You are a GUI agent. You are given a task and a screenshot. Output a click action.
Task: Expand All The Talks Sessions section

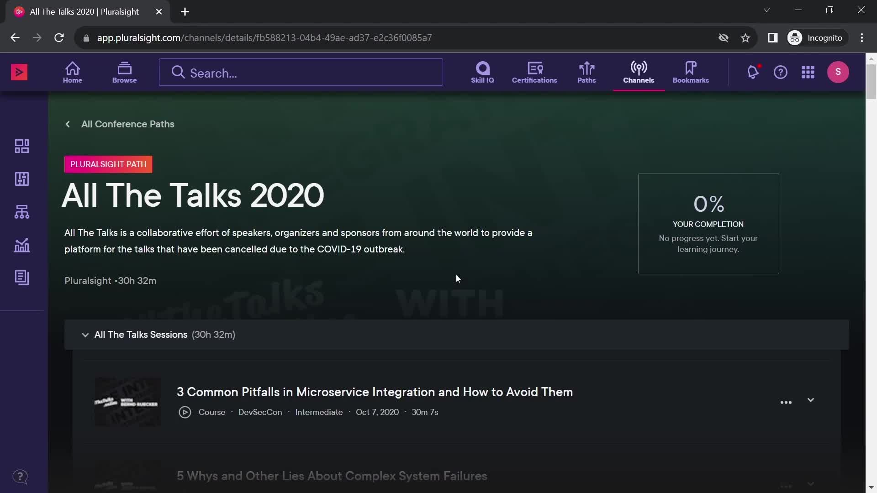pyautogui.click(x=85, y=335)
